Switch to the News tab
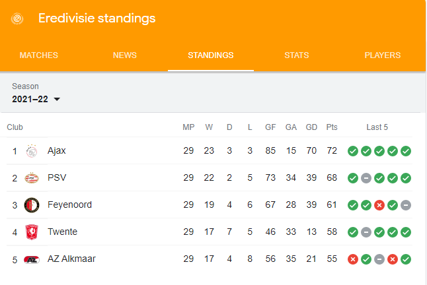This screenshot has width=427, height=285. [x=125, y=55]
